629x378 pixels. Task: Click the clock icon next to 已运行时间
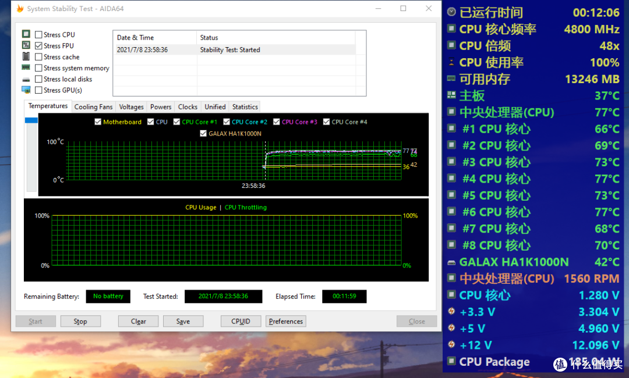coord(451,12)
